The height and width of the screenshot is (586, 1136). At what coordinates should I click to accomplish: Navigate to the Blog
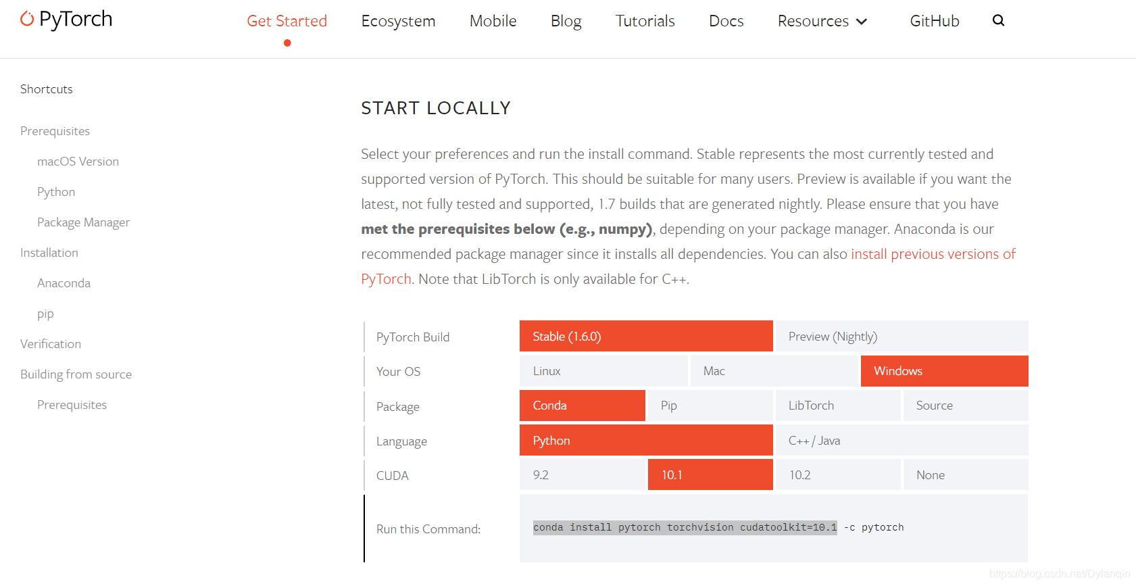tap(566, 21)
